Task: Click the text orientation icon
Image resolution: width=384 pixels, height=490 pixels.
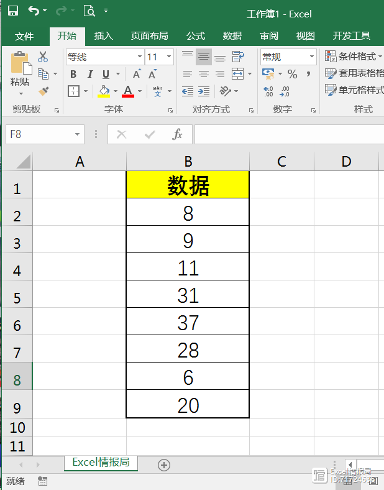Action: [225, 91]
